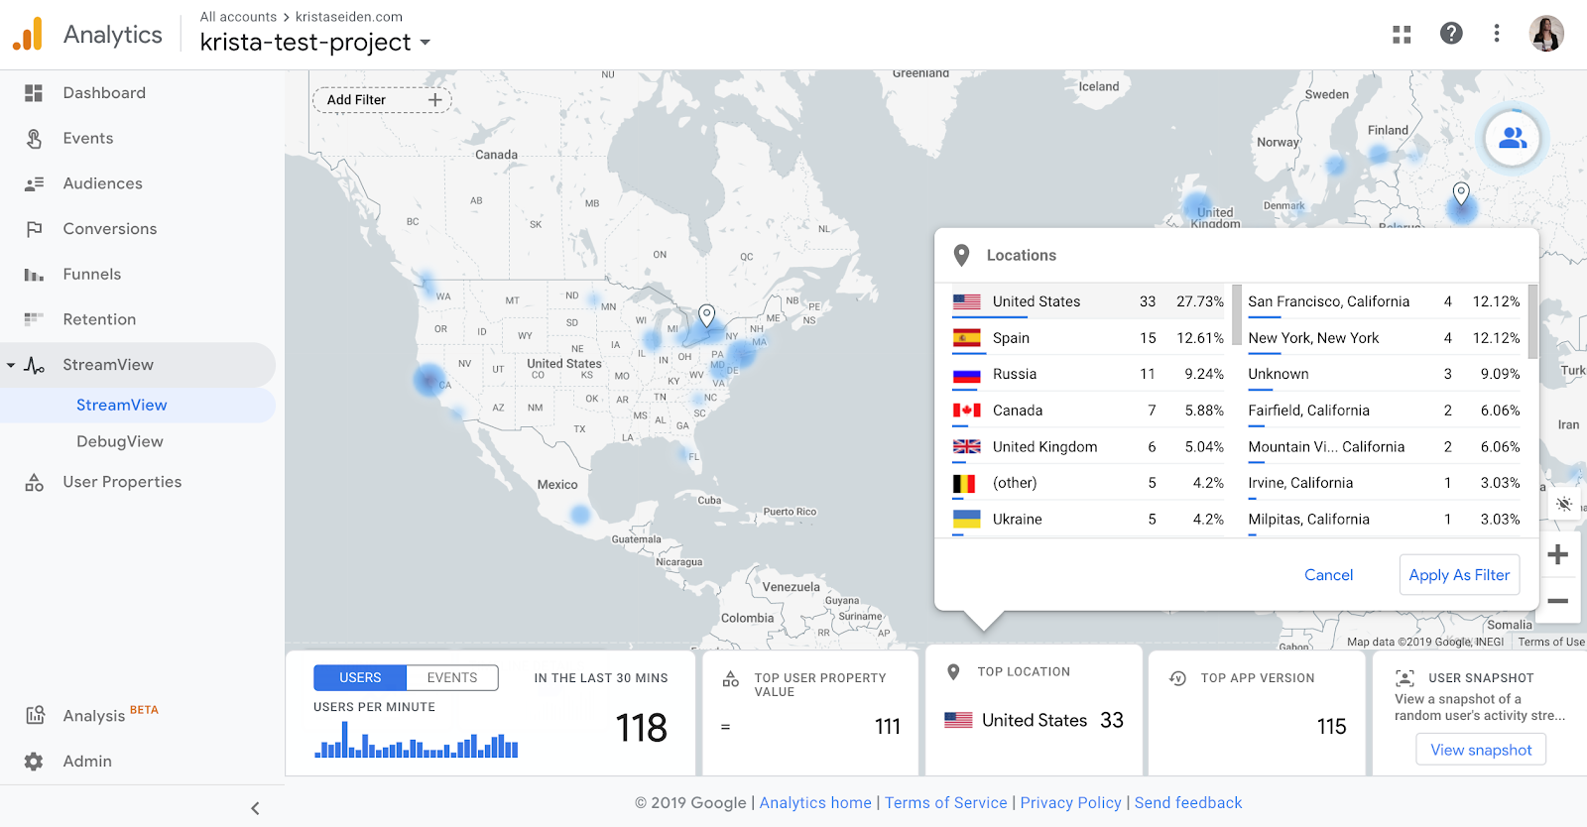Select Milpitas, California city row

tap(1385, 520)
